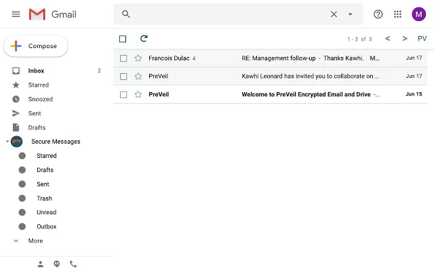Open the Sent folder under Secure Messages
This screenshot has height=271, width=434.
[43, 184]
